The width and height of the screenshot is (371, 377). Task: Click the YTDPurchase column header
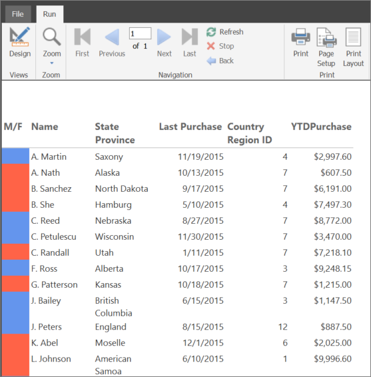pos(321,127)
